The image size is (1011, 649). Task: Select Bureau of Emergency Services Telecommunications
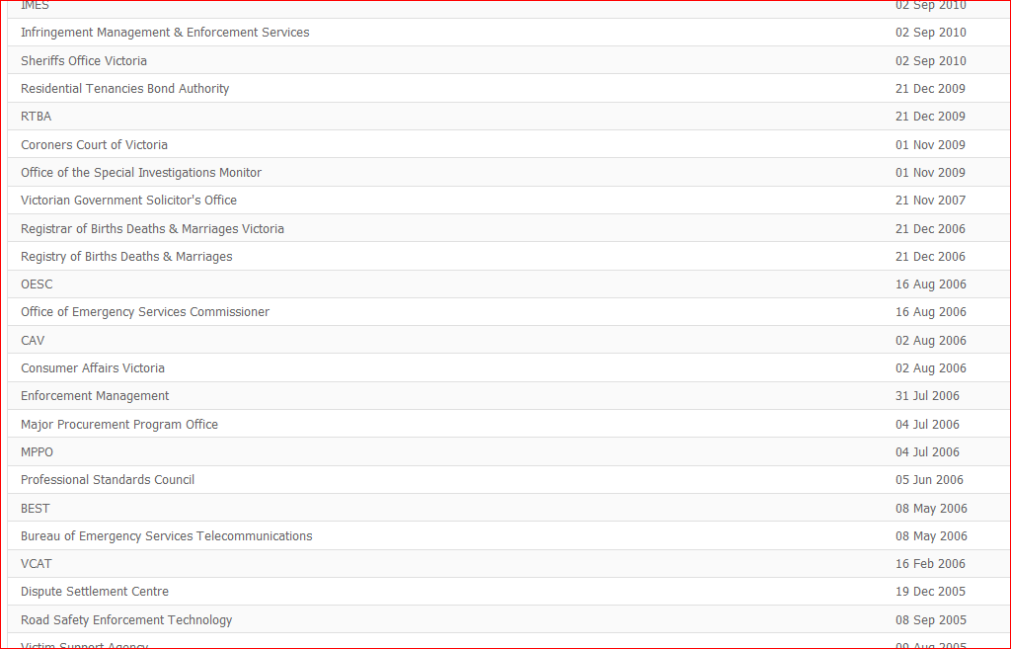166,536
